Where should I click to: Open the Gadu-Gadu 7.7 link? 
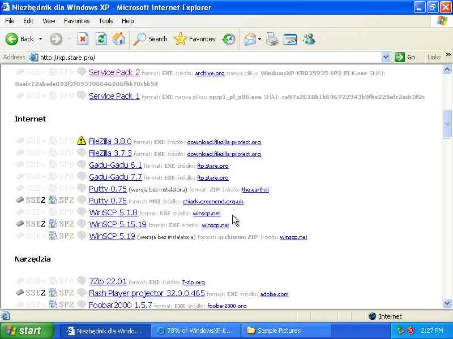(x=116, y=177)
